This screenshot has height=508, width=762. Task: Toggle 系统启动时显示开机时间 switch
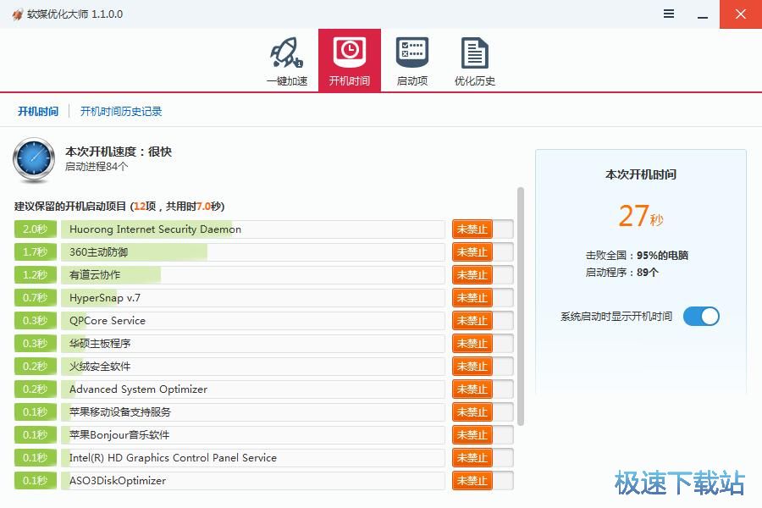point(701,317)
